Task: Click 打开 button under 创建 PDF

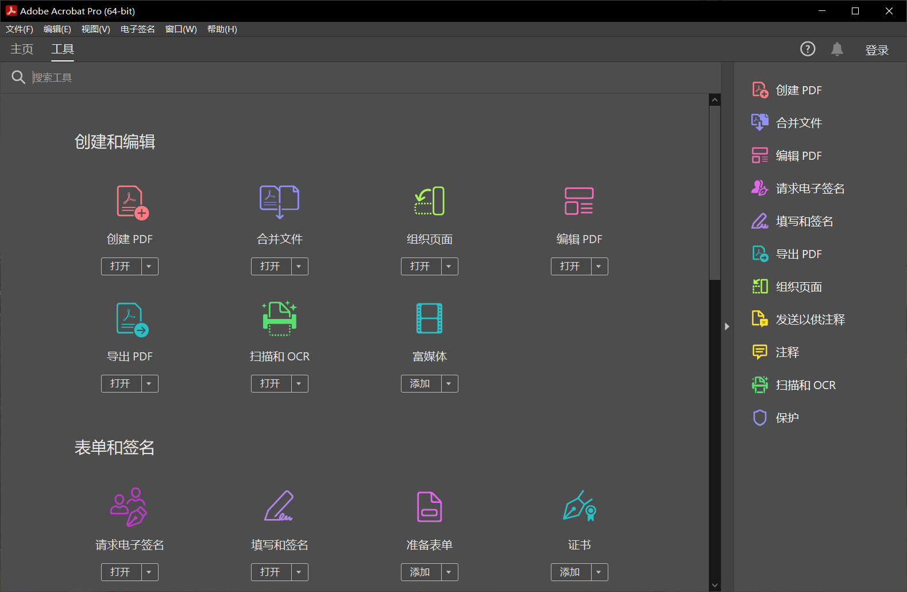Action: (121, 267)
